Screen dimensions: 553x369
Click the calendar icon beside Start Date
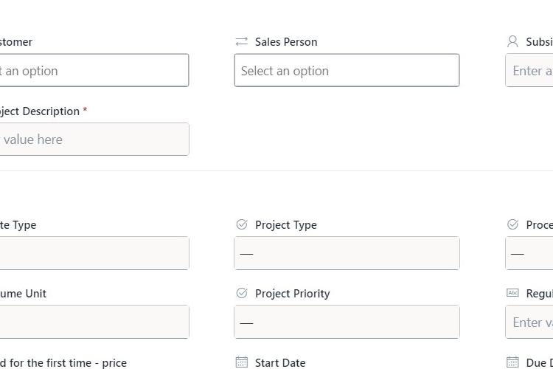tap(242, 362)
